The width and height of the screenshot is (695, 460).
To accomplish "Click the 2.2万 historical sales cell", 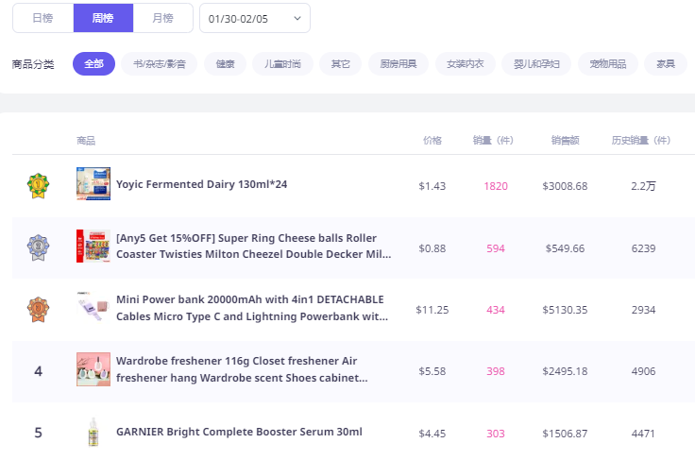I will click(643, 186).
